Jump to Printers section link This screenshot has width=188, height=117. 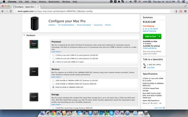click(x=108, y=25)
